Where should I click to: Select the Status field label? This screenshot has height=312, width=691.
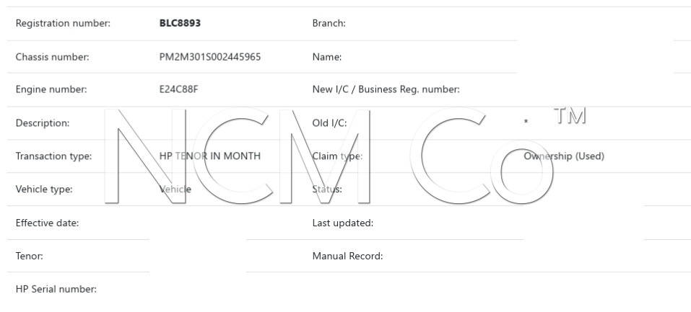pyautogui.click(x=327, y=190)
